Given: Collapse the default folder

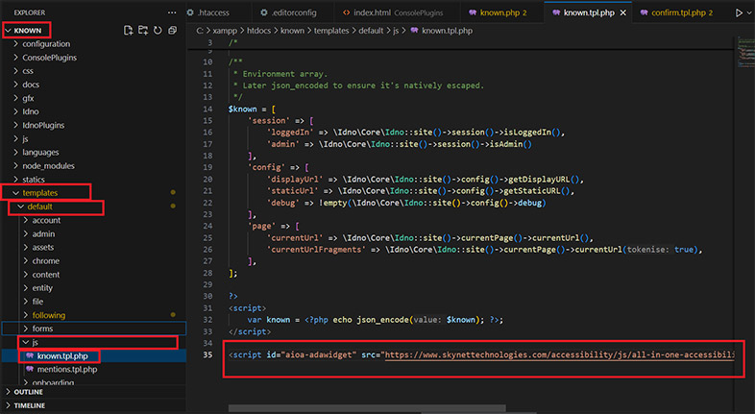Looking at the screenshot, I should [39, 207].
